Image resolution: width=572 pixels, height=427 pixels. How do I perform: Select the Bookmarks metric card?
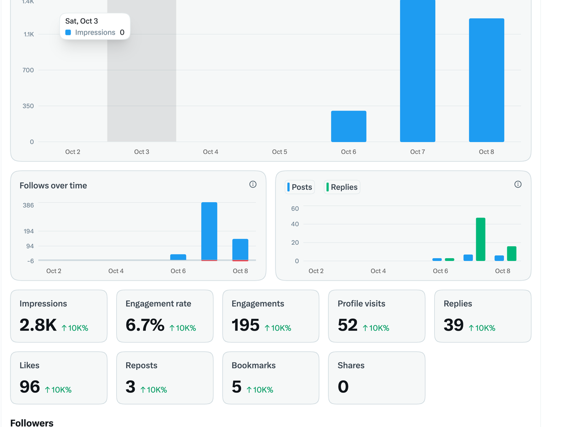pos(271,378)
